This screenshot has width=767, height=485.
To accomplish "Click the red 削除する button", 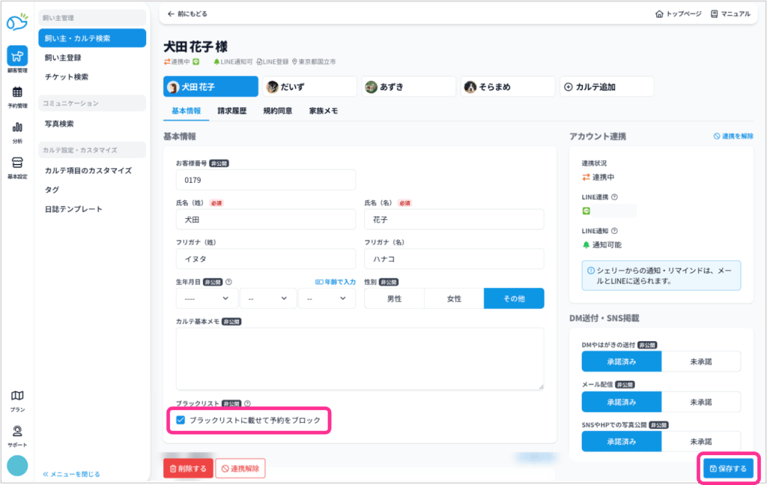I will coord(188,469).
